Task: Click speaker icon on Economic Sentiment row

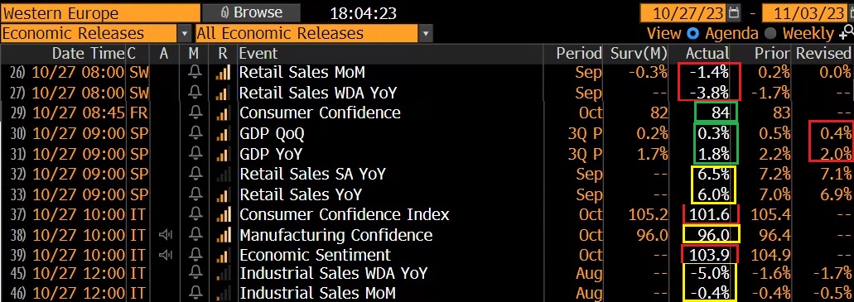Action: [166, 255]
